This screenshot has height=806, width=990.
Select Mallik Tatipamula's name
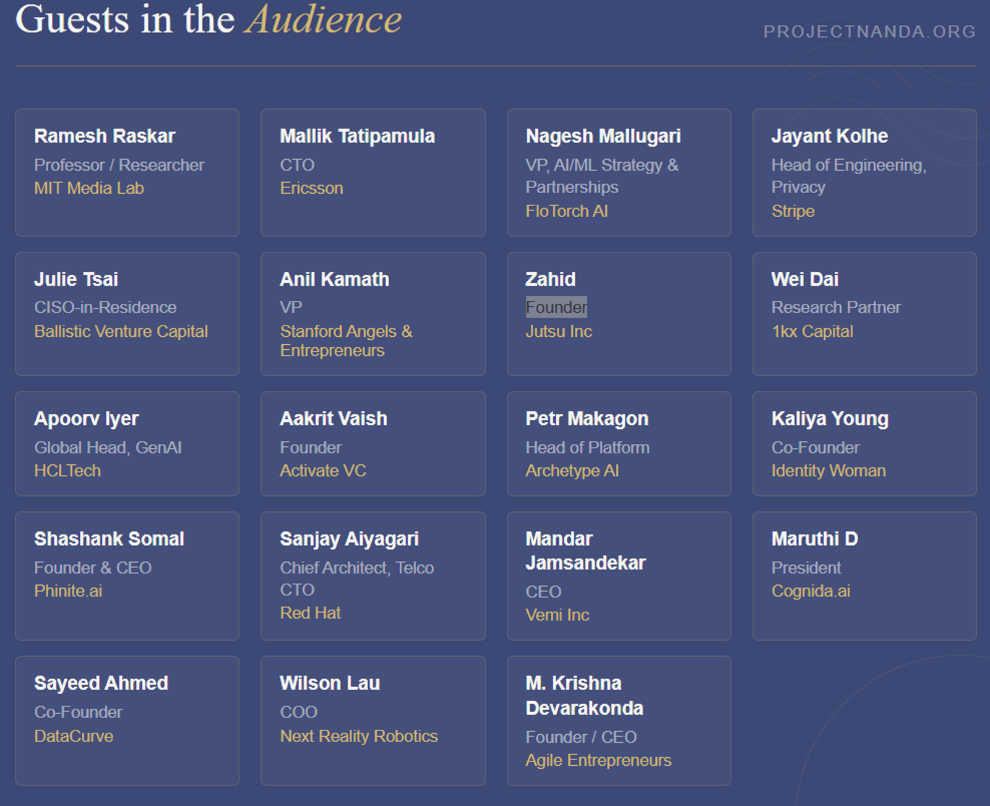pyautogui.click(x=357, y=136)
